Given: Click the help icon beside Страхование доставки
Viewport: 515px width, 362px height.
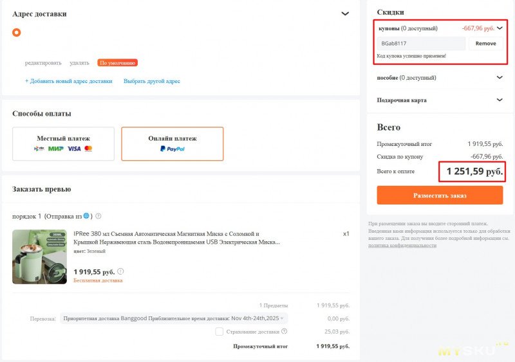Looking at the screenshot, I should tap(284, 332).
